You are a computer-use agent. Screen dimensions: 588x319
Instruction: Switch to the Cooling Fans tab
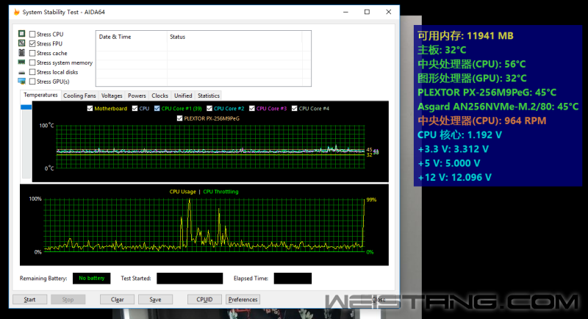[x=79, y=96]
